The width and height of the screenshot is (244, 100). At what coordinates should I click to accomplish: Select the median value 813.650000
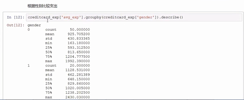[79, 52]
